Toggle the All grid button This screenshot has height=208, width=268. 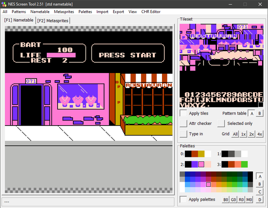point(235,134)
